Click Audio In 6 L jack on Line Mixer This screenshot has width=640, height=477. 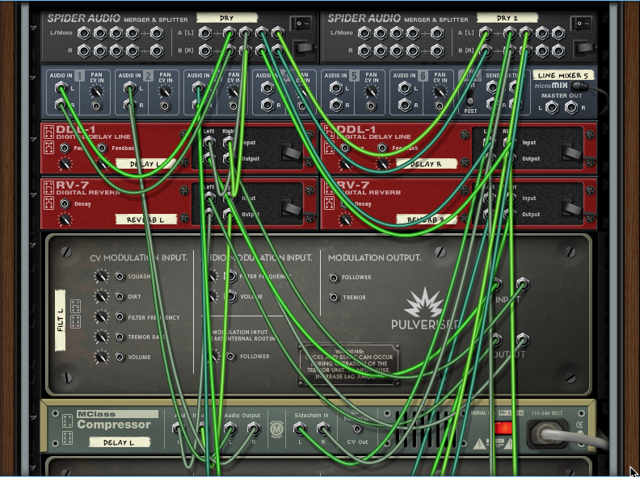pyautogui.click(x=405, y=87)
